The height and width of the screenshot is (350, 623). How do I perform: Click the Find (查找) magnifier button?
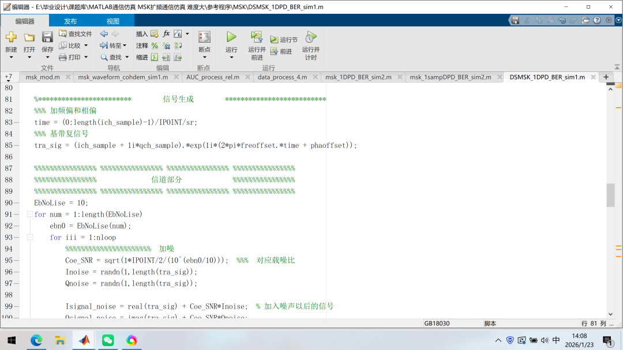coord(111,57)
